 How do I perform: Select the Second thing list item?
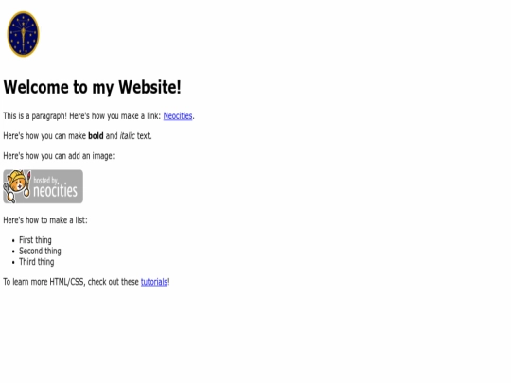(40, 252)
